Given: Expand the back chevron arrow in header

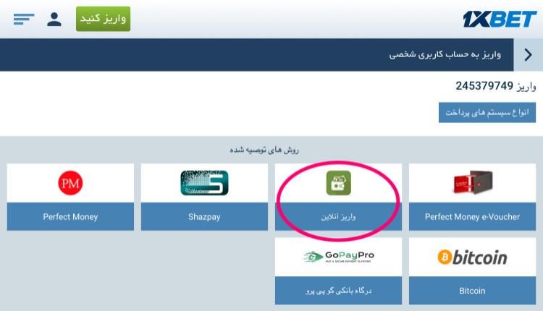Looking at the screenshot, I should tap(528, 55).
